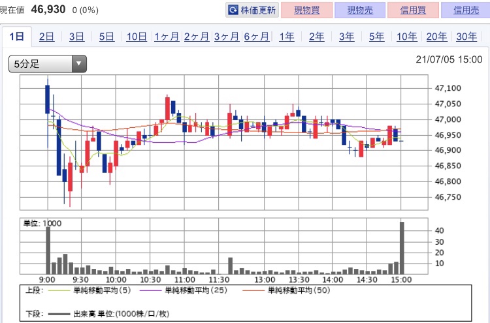The height and width of the screenshot is (323, 490).
Task: Switch to the 10日 chart range
Action: point(137,37)
